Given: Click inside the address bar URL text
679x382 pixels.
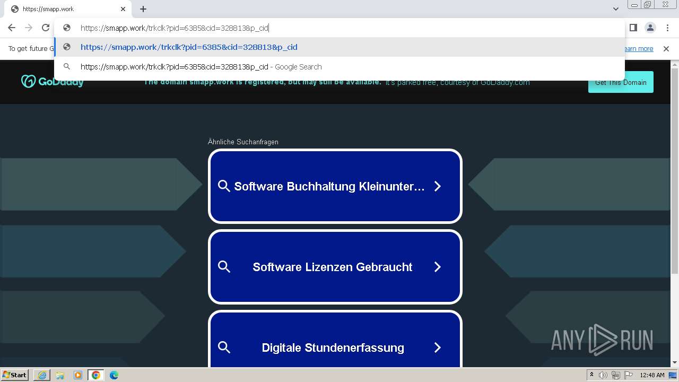Looking at the screenshot, I should 175,28.
